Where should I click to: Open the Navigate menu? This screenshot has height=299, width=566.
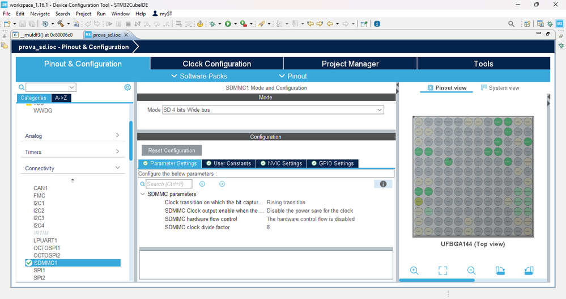(40, 14)
